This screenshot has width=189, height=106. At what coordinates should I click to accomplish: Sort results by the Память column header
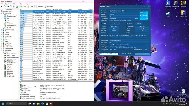tap(83, 9)
